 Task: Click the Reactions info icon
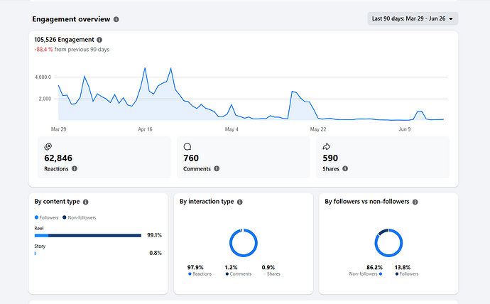(x=75, y=169)
